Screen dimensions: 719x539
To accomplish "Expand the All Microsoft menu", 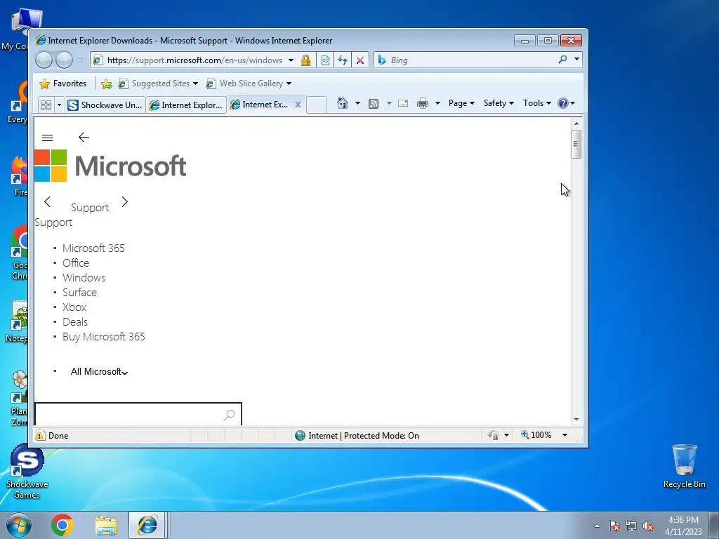I will click(100, 372).
